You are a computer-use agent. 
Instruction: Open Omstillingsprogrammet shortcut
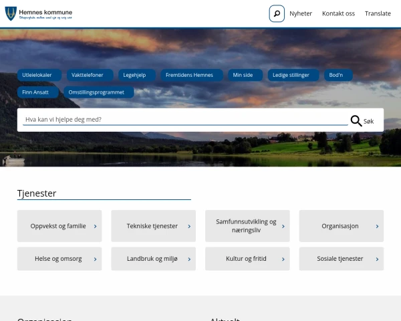(x=96, y=92)
